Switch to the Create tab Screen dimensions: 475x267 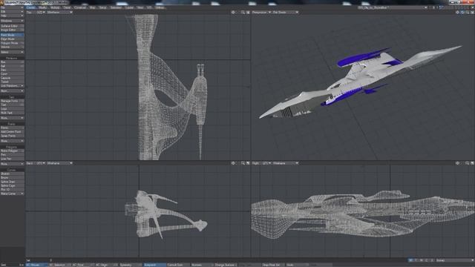pyautogui.click(x=30, y=7)
